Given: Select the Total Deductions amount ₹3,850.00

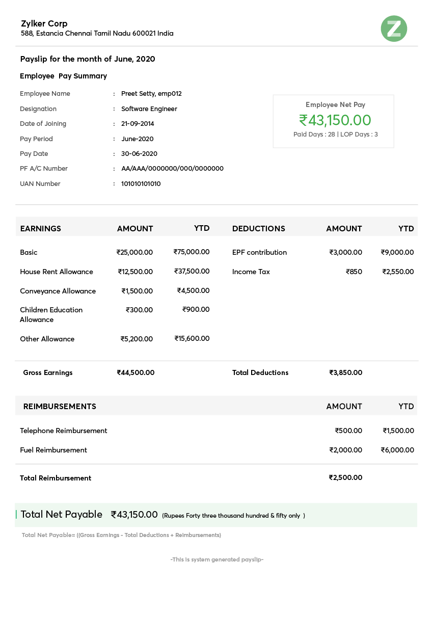Looking at the screenshot, I should [346, 372].
